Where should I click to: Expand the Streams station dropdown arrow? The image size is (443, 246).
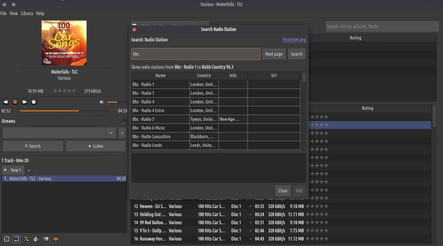(x=111, y=133)
